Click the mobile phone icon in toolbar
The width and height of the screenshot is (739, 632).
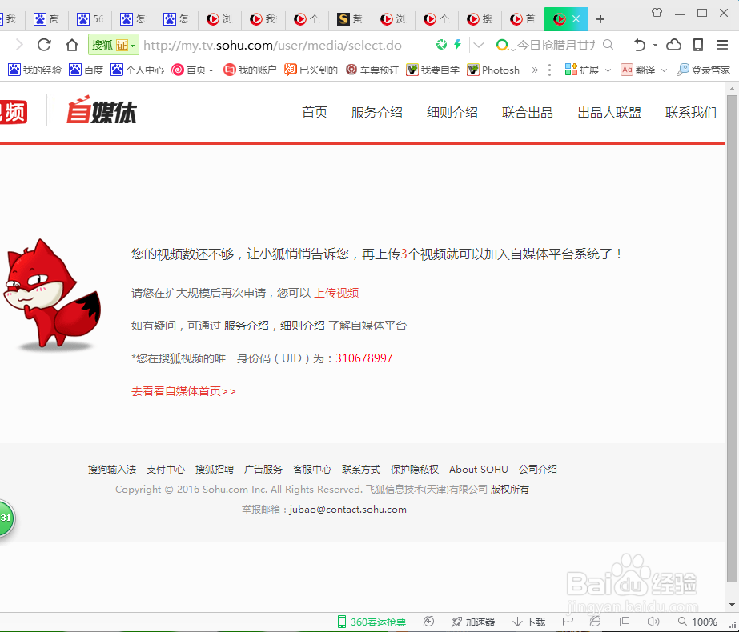[x=698, y=45]
